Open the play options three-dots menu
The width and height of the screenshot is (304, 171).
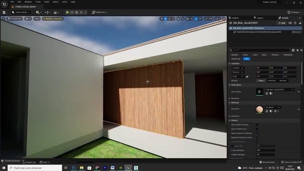click(x=85, y=12)
